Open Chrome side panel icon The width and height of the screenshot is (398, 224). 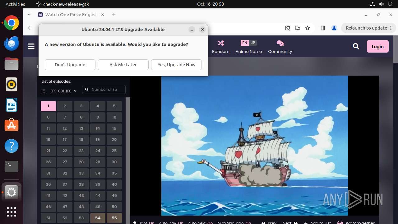click(x=323, y=28)
